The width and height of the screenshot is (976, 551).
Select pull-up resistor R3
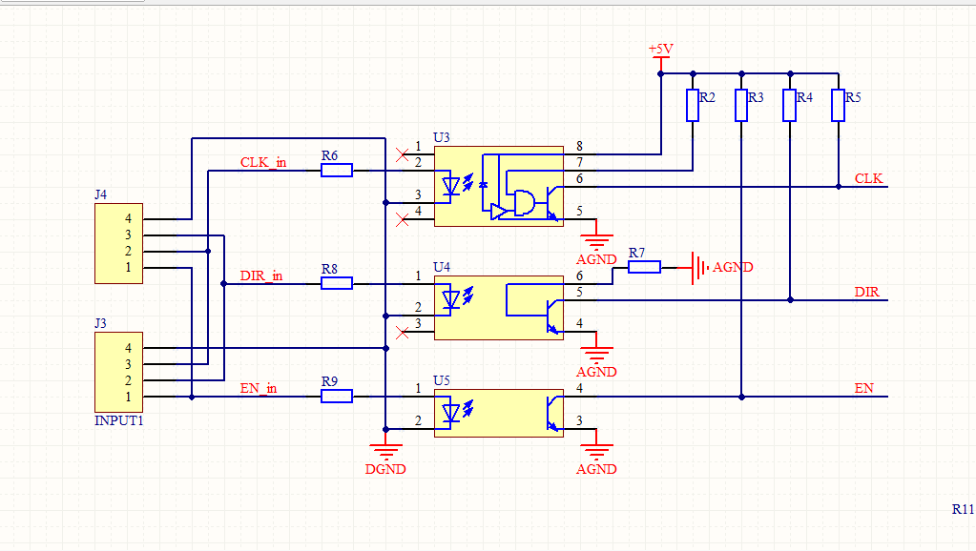[x=741, y=105]
